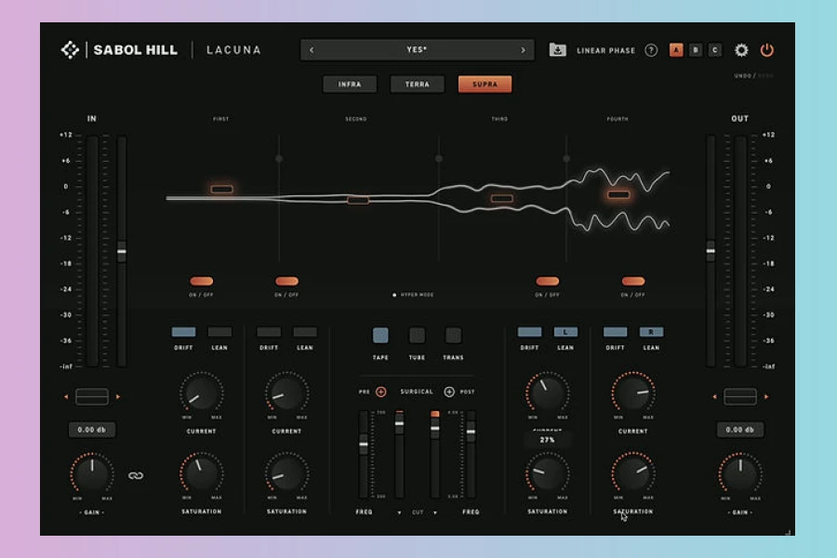Image resolution: width=837 pixels, height=558 pixels.
Task: Click UNDO
Action: (742, 76)
